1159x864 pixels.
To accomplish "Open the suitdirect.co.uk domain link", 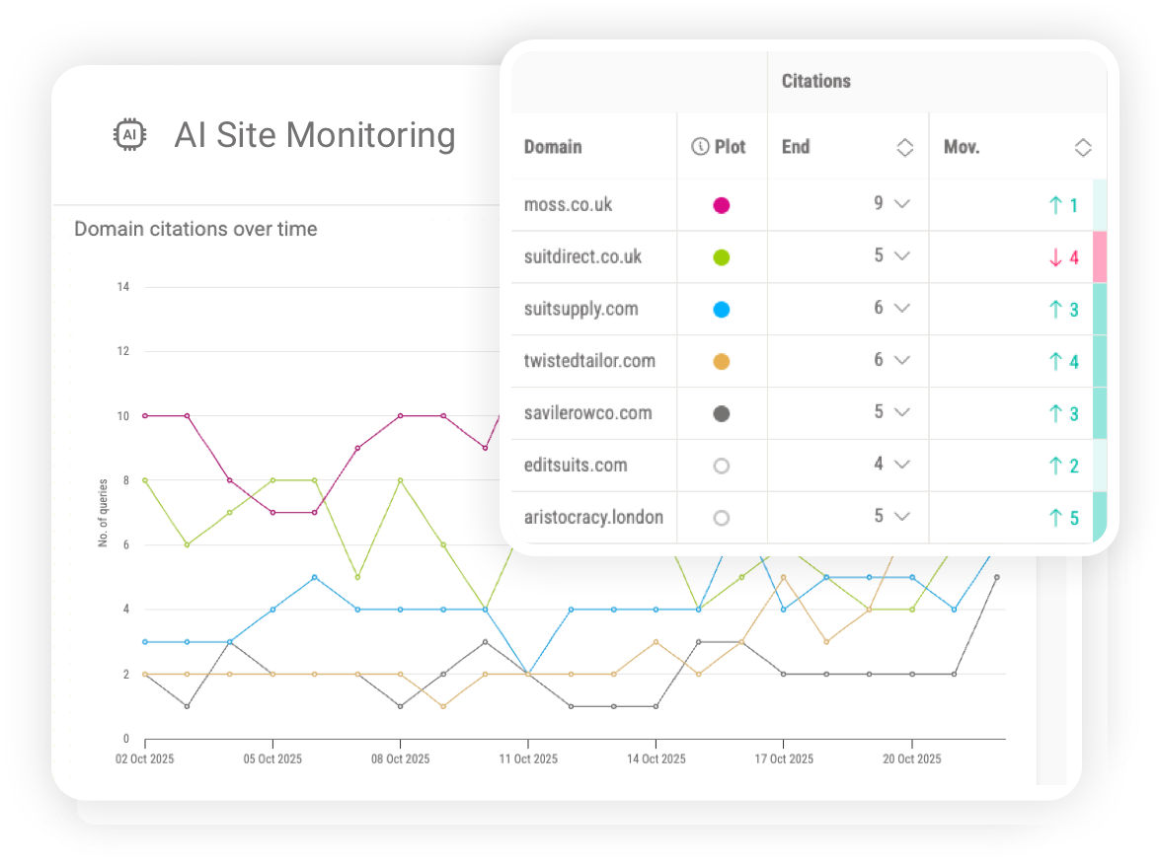I will (x=582, y=257).
